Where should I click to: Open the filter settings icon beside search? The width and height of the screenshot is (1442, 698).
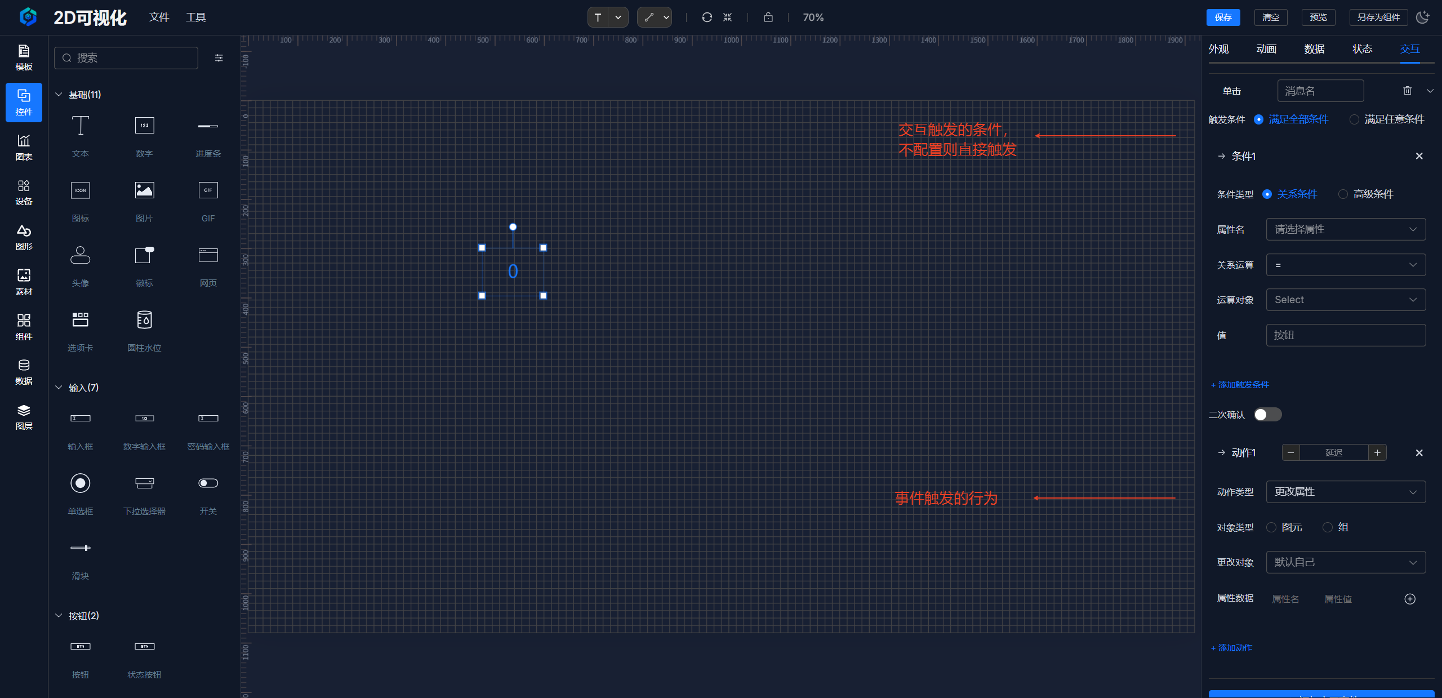219,58
